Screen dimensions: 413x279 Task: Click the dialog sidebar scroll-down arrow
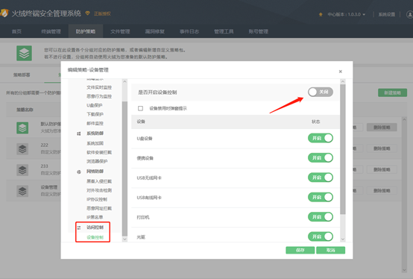coord(124,239)
